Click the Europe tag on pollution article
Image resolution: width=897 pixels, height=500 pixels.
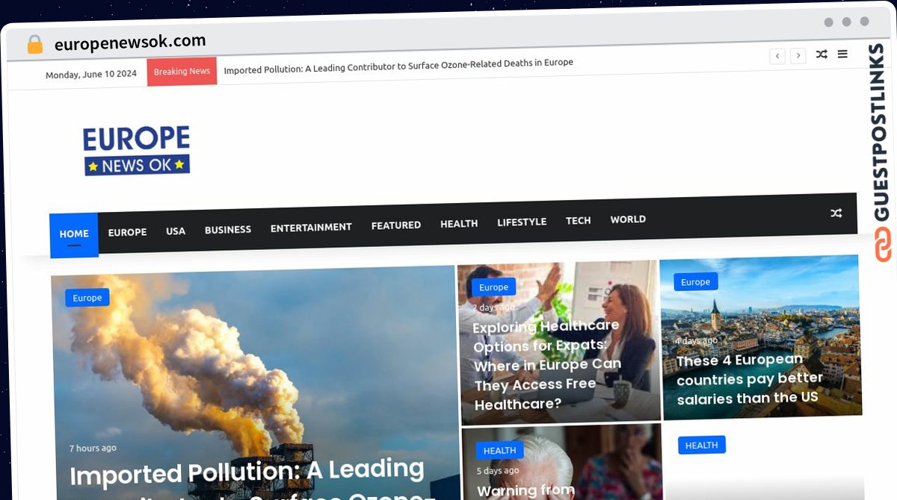(87, 298)
